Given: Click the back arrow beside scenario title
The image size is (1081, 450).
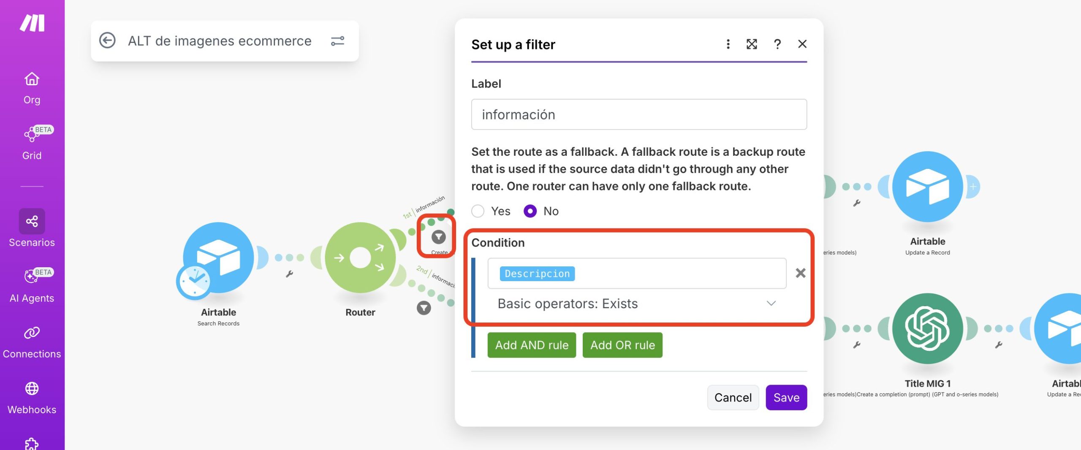Looking at the screenshot, I should click(107, 41).
